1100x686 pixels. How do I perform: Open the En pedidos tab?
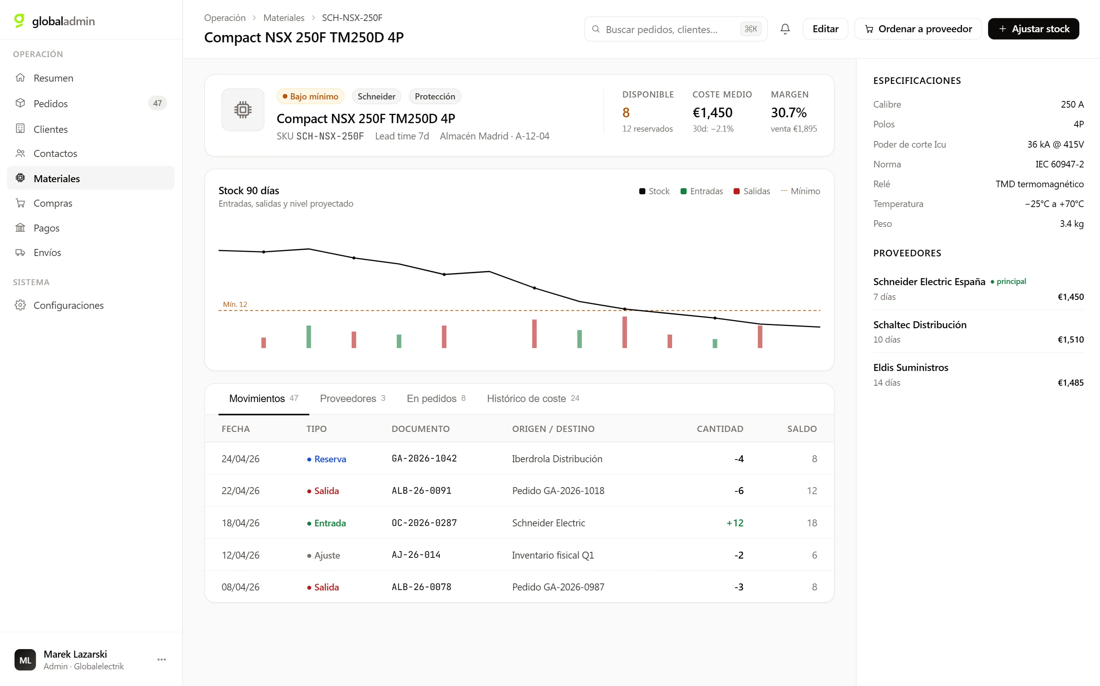click(436, 398)
